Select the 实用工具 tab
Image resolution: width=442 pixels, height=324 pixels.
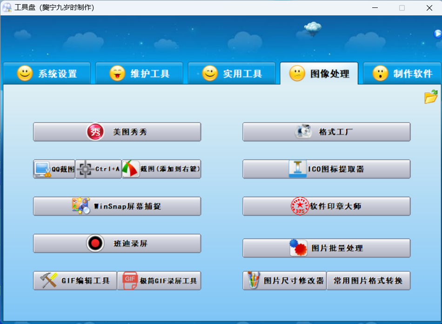pyautogui.click(x=232, y=73)
